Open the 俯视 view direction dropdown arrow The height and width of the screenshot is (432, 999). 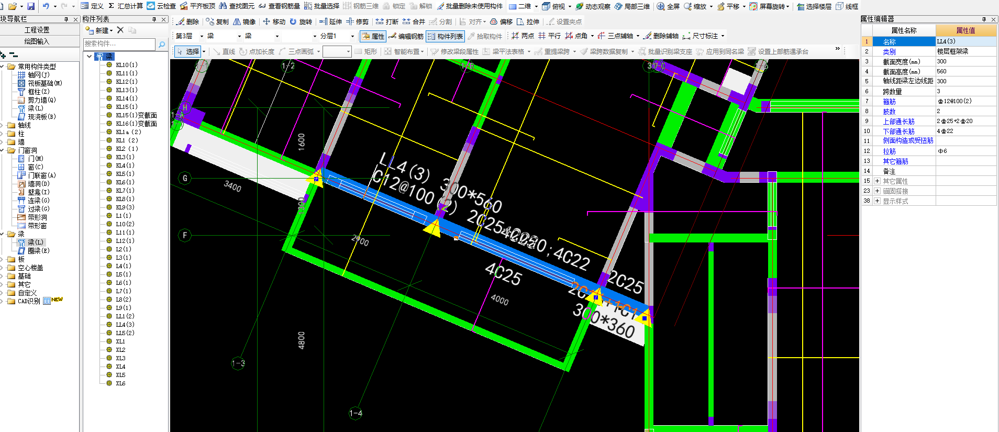coord(569,6)
